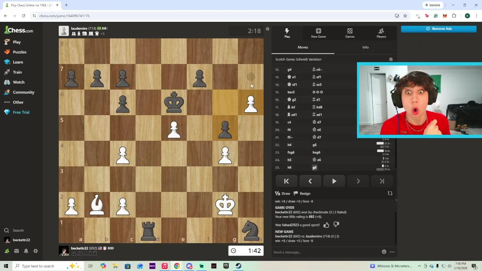Click the Resign button
Screen dimensions: 482x271
[x=302, y=193]
